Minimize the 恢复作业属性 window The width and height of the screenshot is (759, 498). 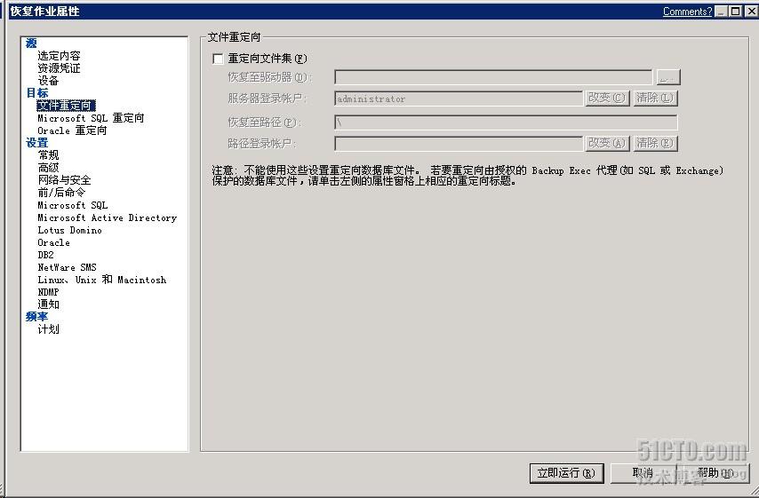(722, 12)
